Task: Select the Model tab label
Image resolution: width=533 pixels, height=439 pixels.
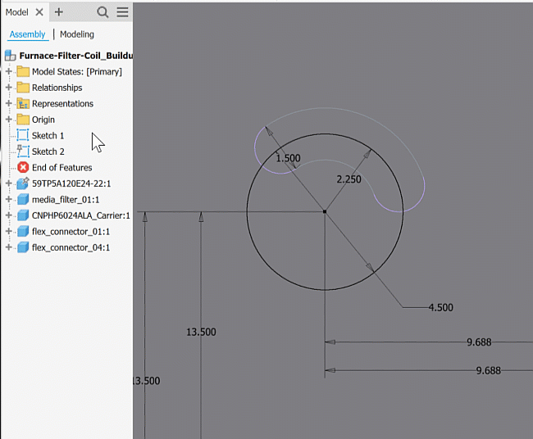Action: (16, 12)
